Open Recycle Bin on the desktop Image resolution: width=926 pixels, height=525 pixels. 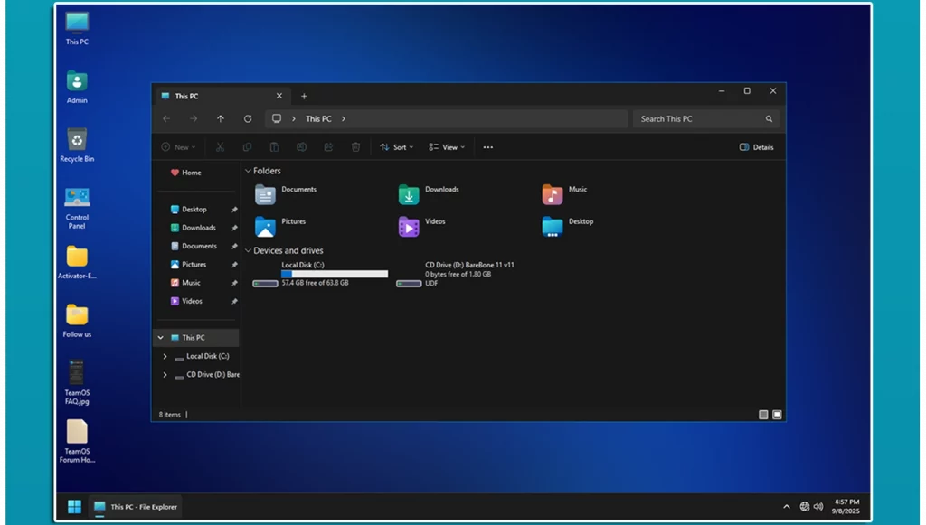(77, 140)
